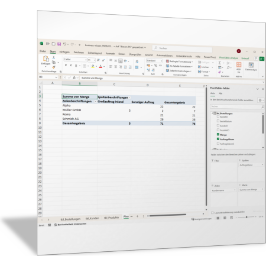Switch to the Einfügen ribbon tab
This screenshot has width=266, height=266.
[64, 52]
